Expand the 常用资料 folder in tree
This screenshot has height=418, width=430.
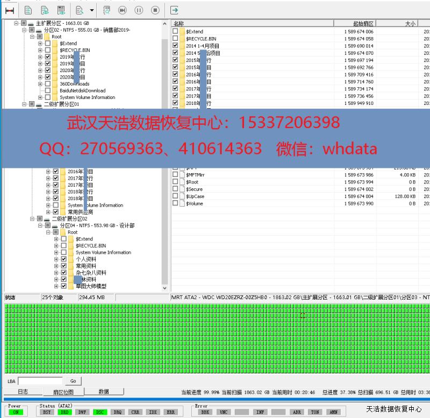pos(56,266)
